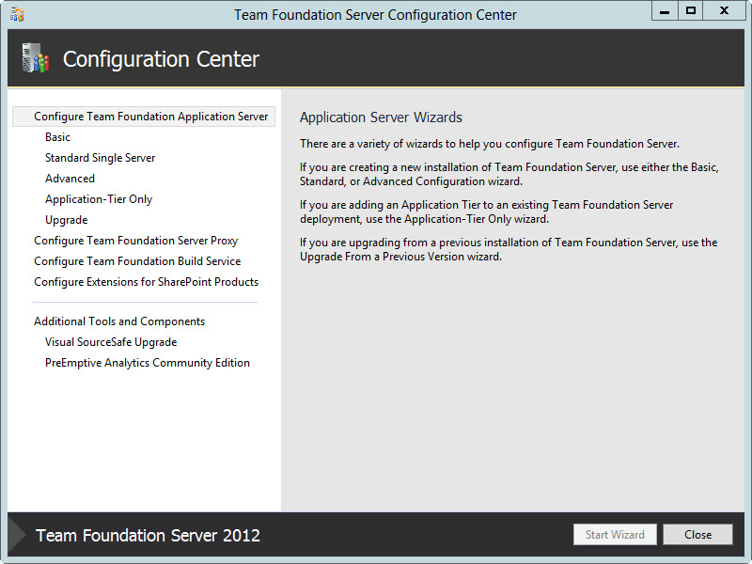Click paragraph starting 'There are a variety of wizards'
This screenshot has height=564, width=752.
[x=490, y=144]
